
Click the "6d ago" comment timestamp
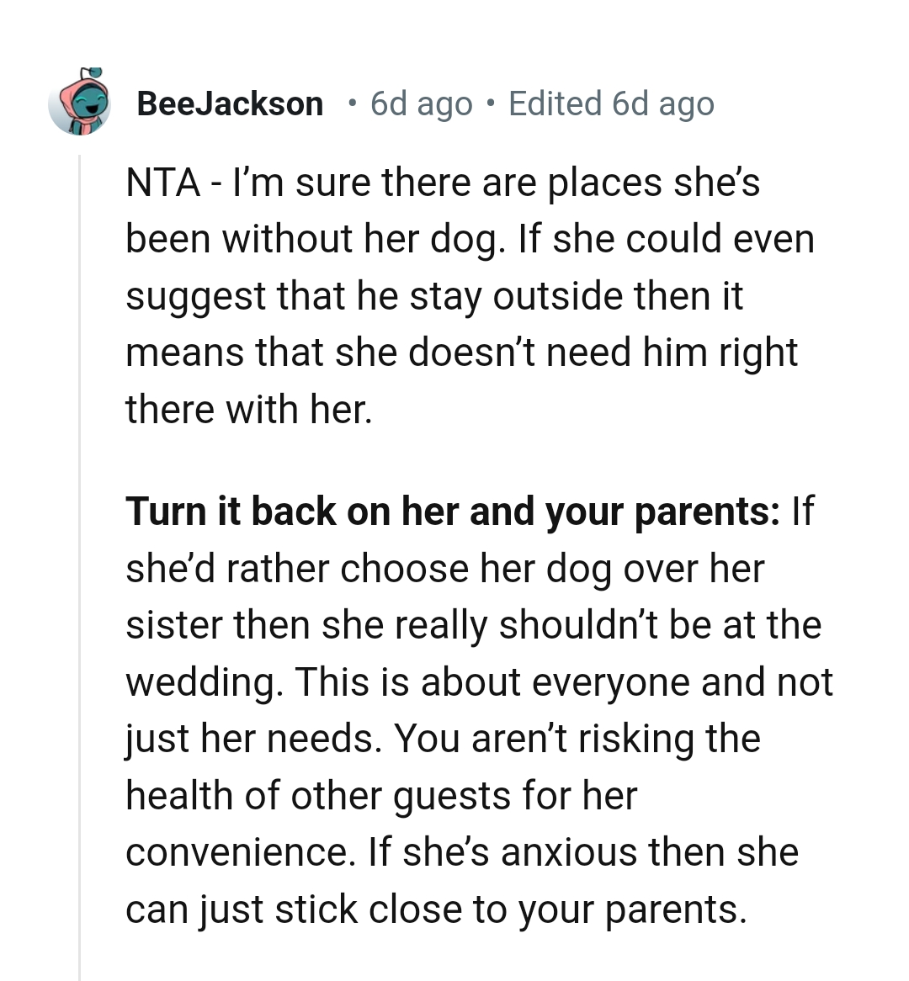tap(421, 103)
